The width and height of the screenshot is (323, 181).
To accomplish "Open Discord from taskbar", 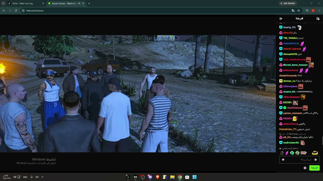I will click(150, 177).
